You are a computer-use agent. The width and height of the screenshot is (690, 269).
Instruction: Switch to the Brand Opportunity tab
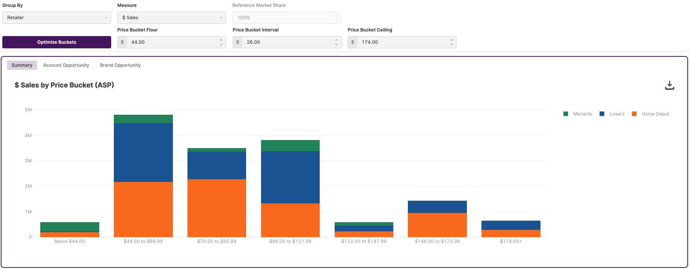[120, 65]
